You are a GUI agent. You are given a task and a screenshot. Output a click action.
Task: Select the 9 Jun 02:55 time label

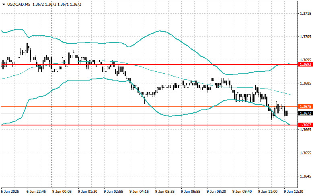(113, 192)
